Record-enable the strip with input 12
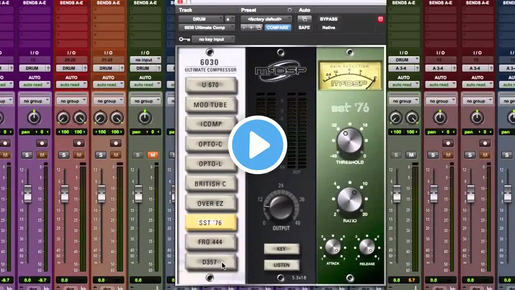The image size is (515, 290). [x=41, y=143]
